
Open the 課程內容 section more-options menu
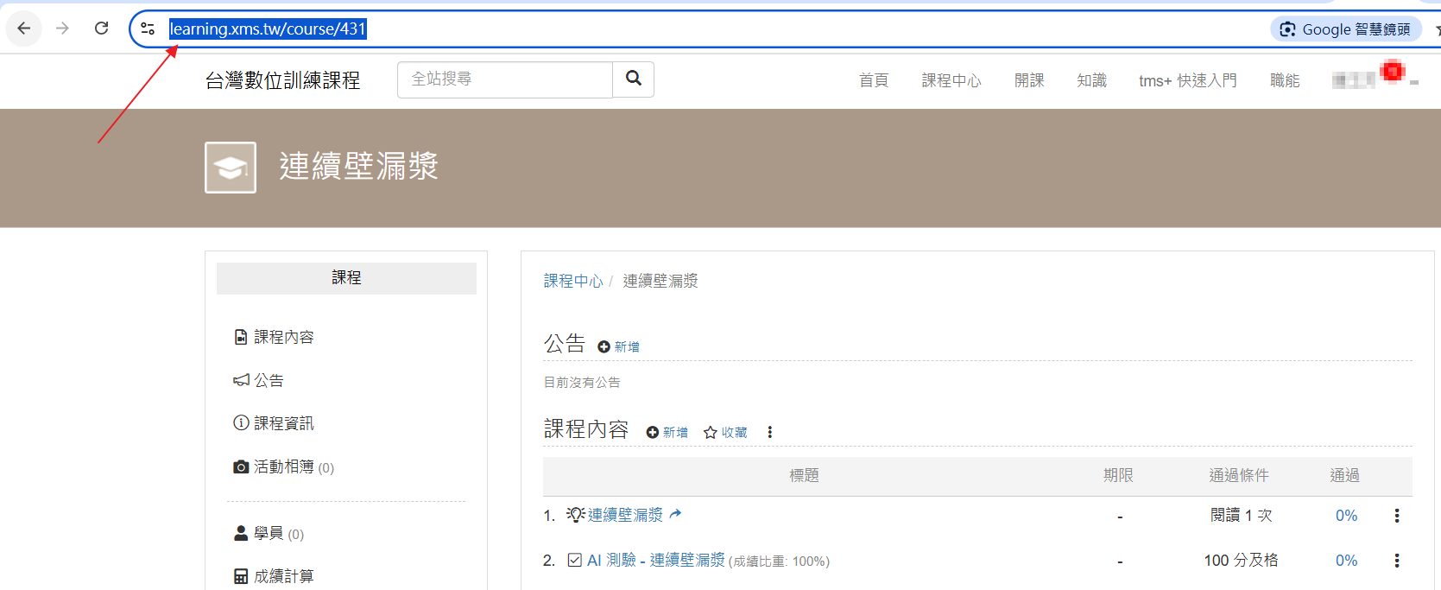tap(769, 432)
